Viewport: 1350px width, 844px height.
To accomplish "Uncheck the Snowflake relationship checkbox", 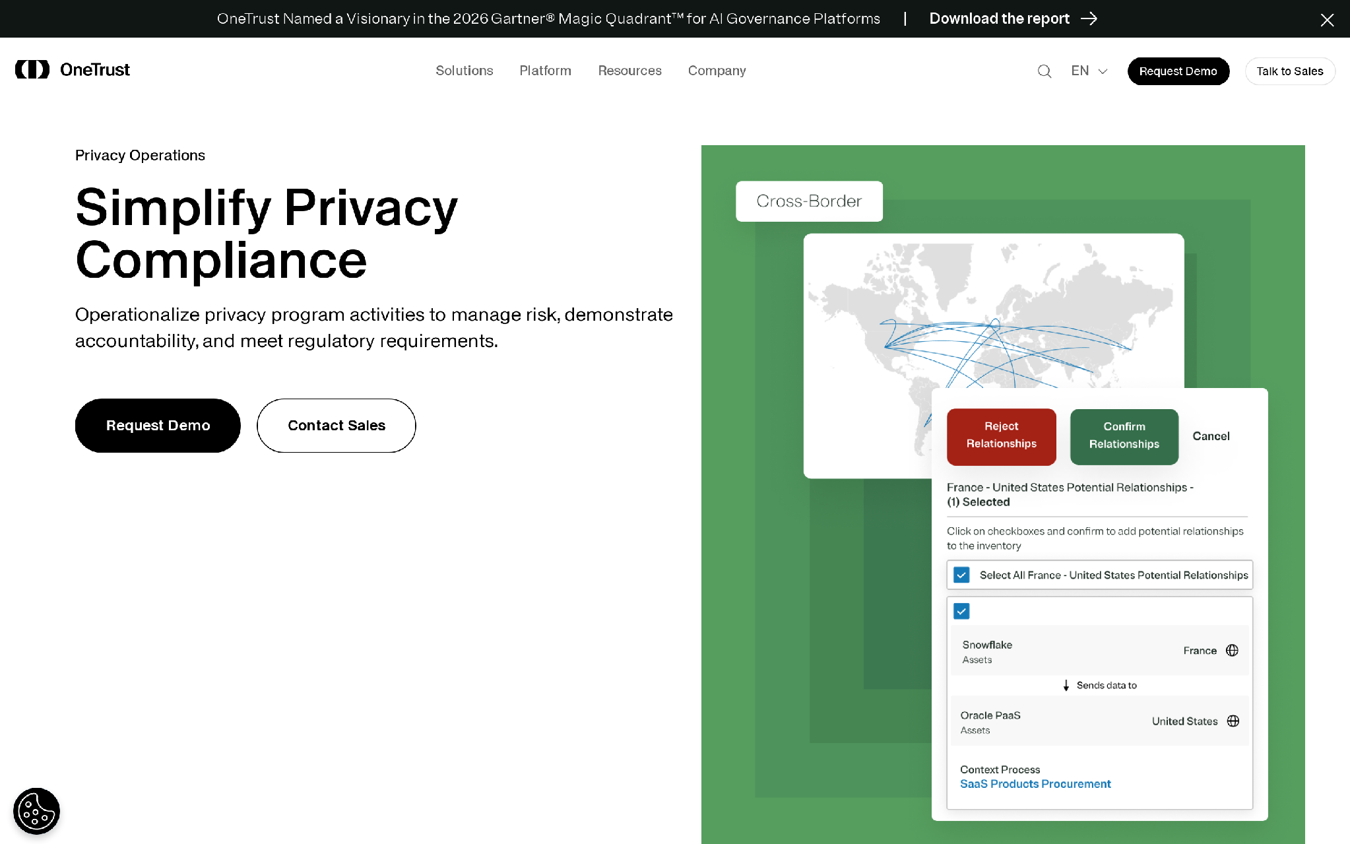I will 961,611.
